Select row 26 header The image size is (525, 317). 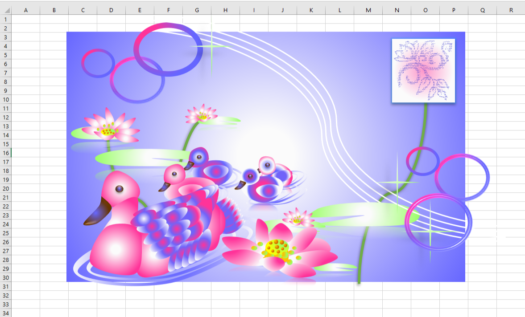point(6,242)
